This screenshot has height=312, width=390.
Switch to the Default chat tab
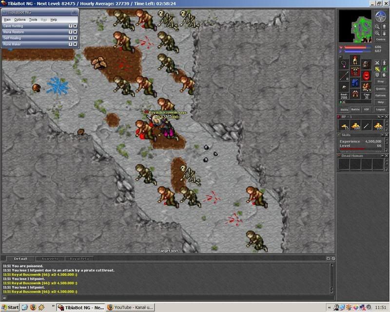20,259
